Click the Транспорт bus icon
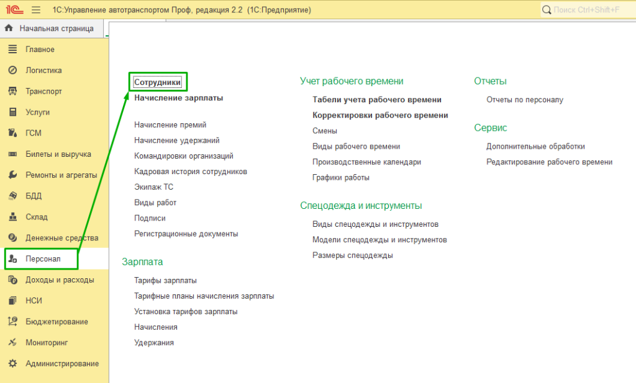The image size is (636, 383). tap(12, 91)
